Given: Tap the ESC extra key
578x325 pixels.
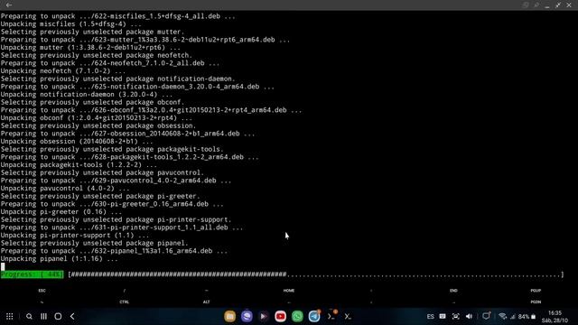Looking at the screenshot, I should click(42, 291).
